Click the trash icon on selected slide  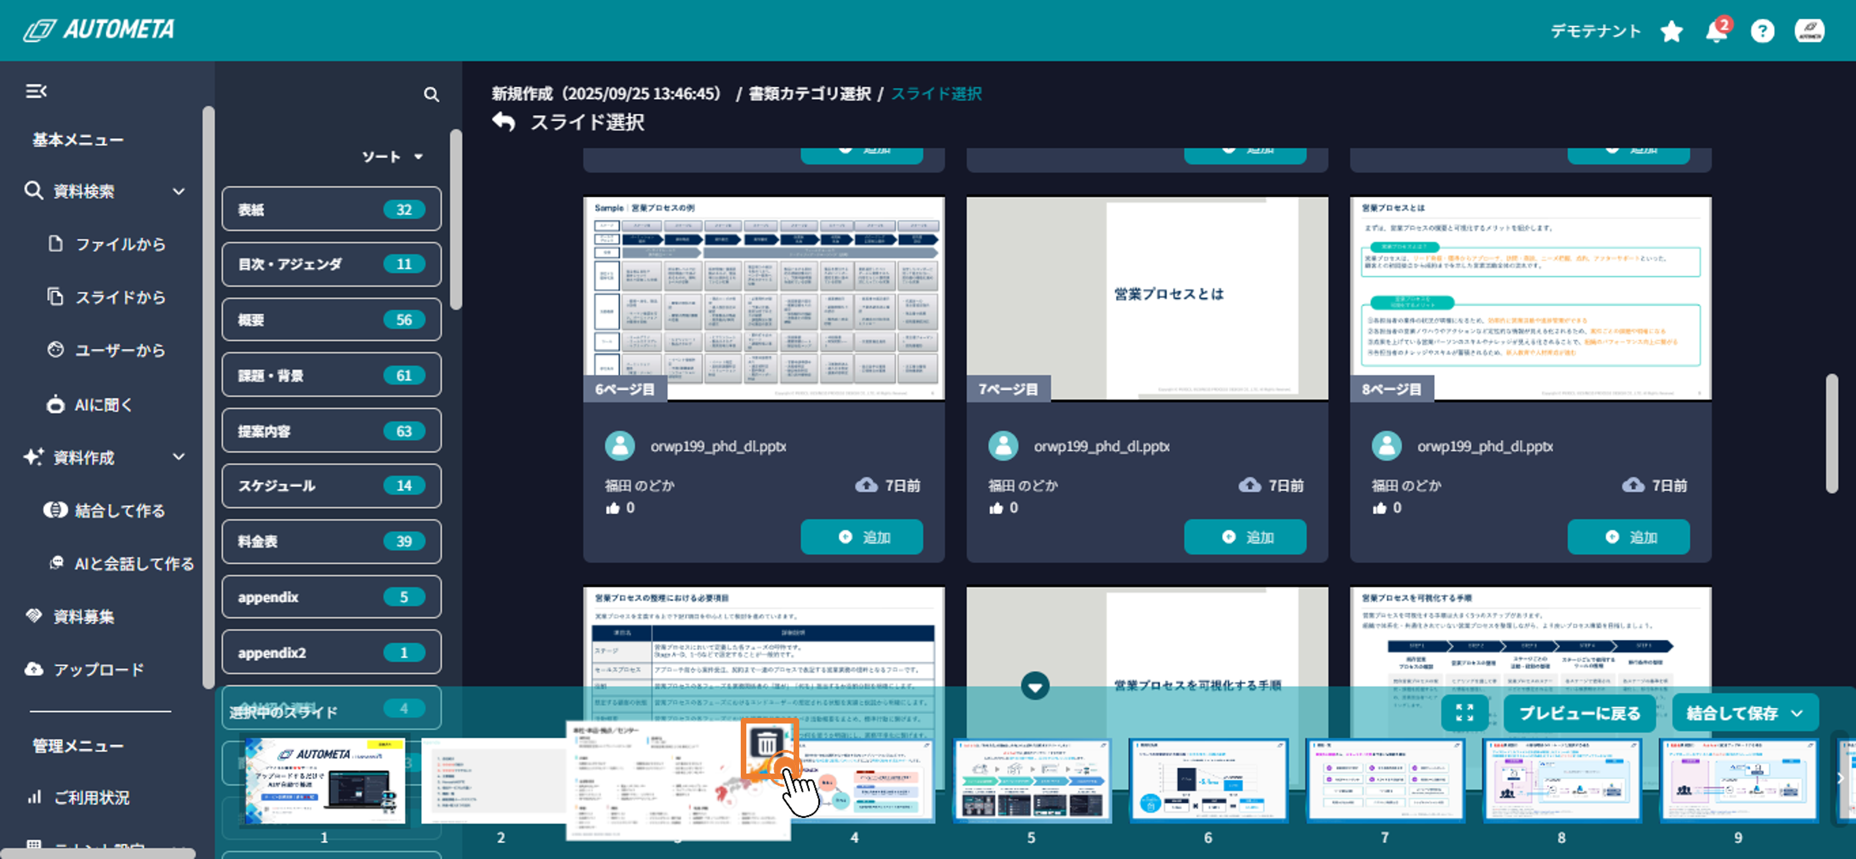(x=767, y=743)
